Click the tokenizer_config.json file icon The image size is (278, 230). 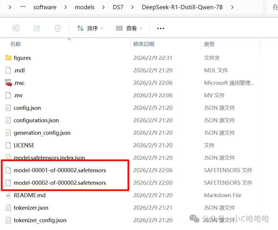pyautogui.click(x=8, y=220)
